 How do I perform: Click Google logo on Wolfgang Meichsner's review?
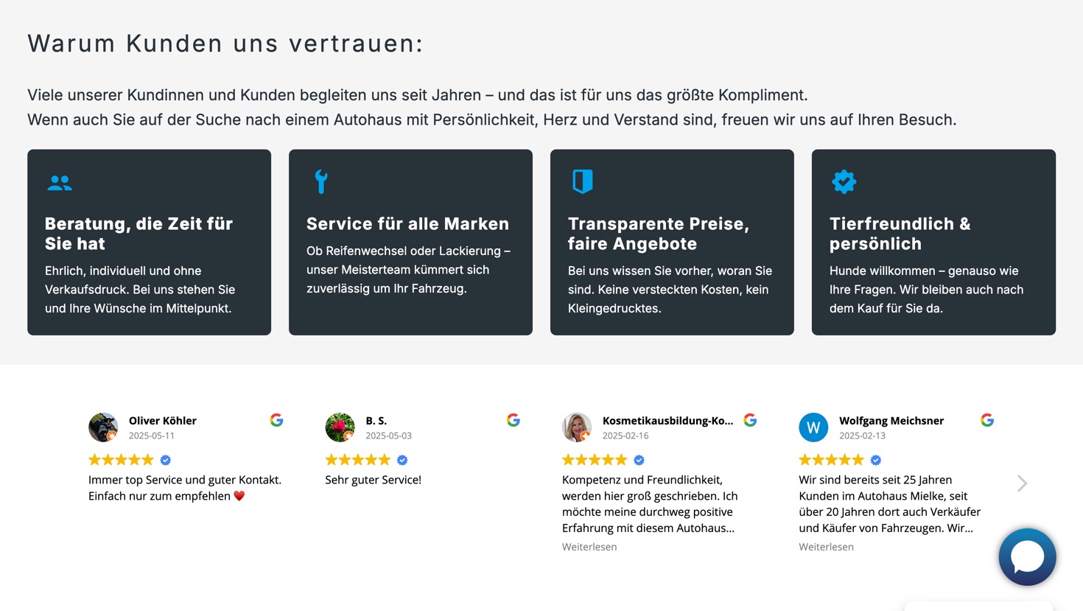coord(987,420)
